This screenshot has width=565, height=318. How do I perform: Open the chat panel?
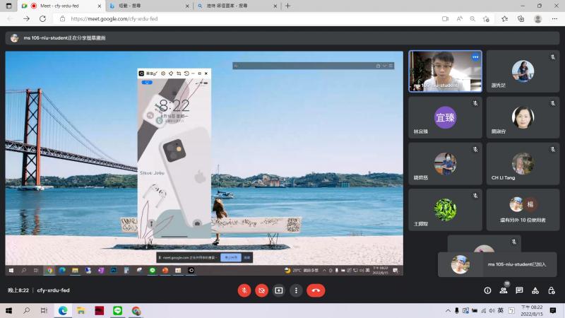(x=519, y=290)
